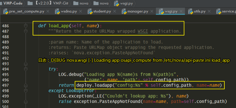Click Python file icon on student.py tab
Screen dimensions: 236x108
(x=90, y=12)
